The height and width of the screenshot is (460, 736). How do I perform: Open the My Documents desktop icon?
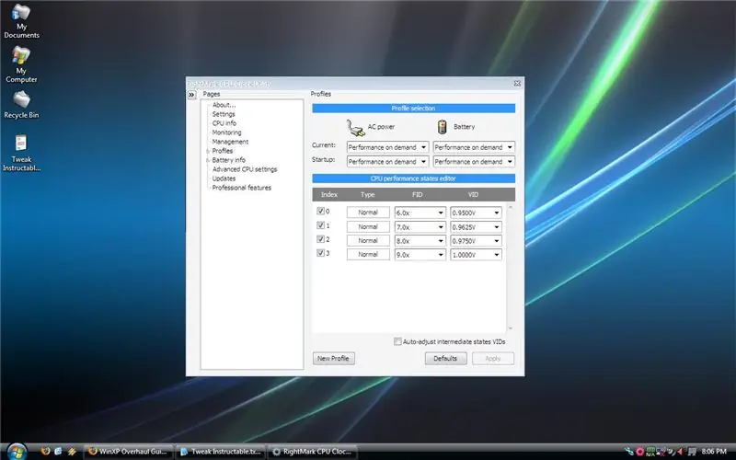point(21,20)
